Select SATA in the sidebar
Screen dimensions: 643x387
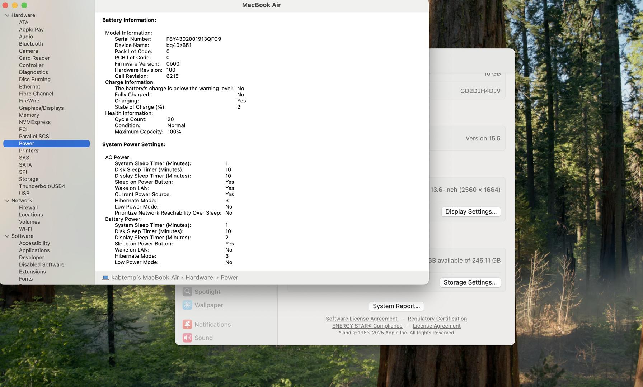click(x=25, y=165)
